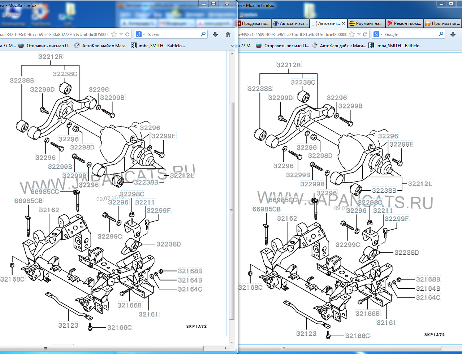Show hidden bookmarks via the left window chevron
The height and width of the screenshot is (354, 462).
[232, 46]
